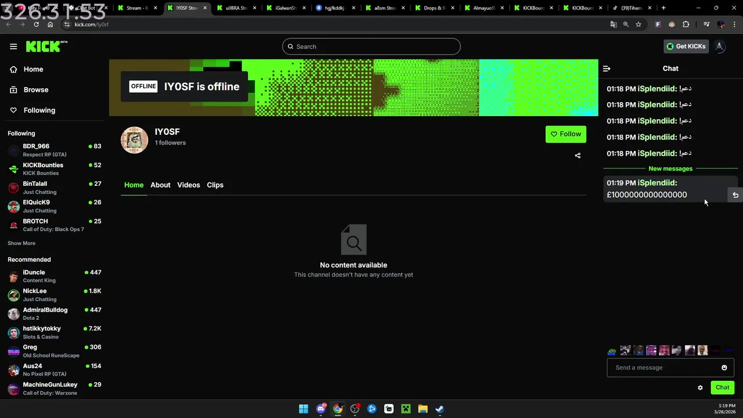Click the Get KICKs button
Image resolution: width=743 pixels, height=418 pixels.
(x=686, y=46)
